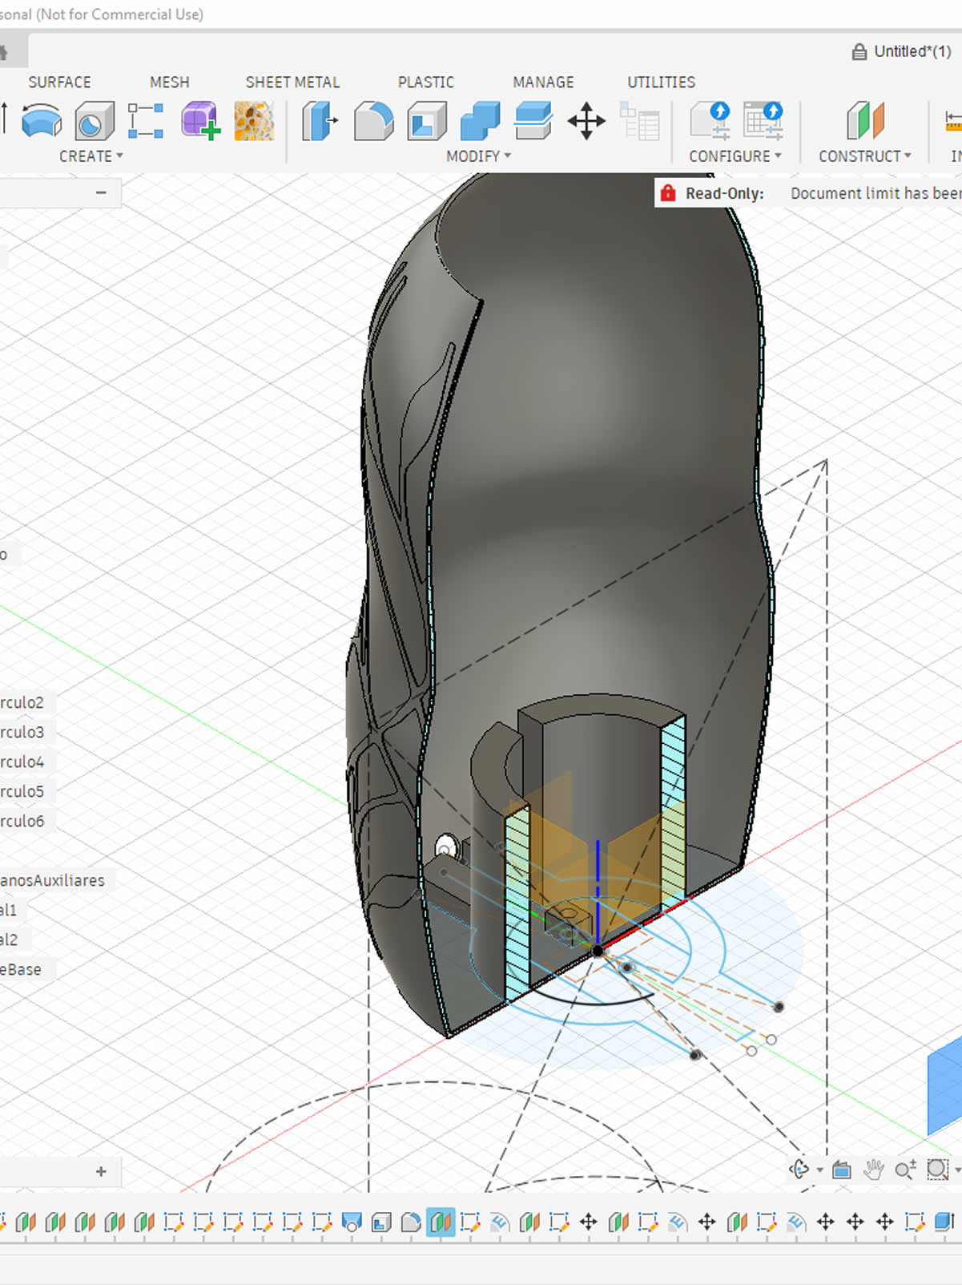Image resolution: width=962 pixels, height=1285 pixels.
Task: Select the Shell tool
Action: click(426, 122)
